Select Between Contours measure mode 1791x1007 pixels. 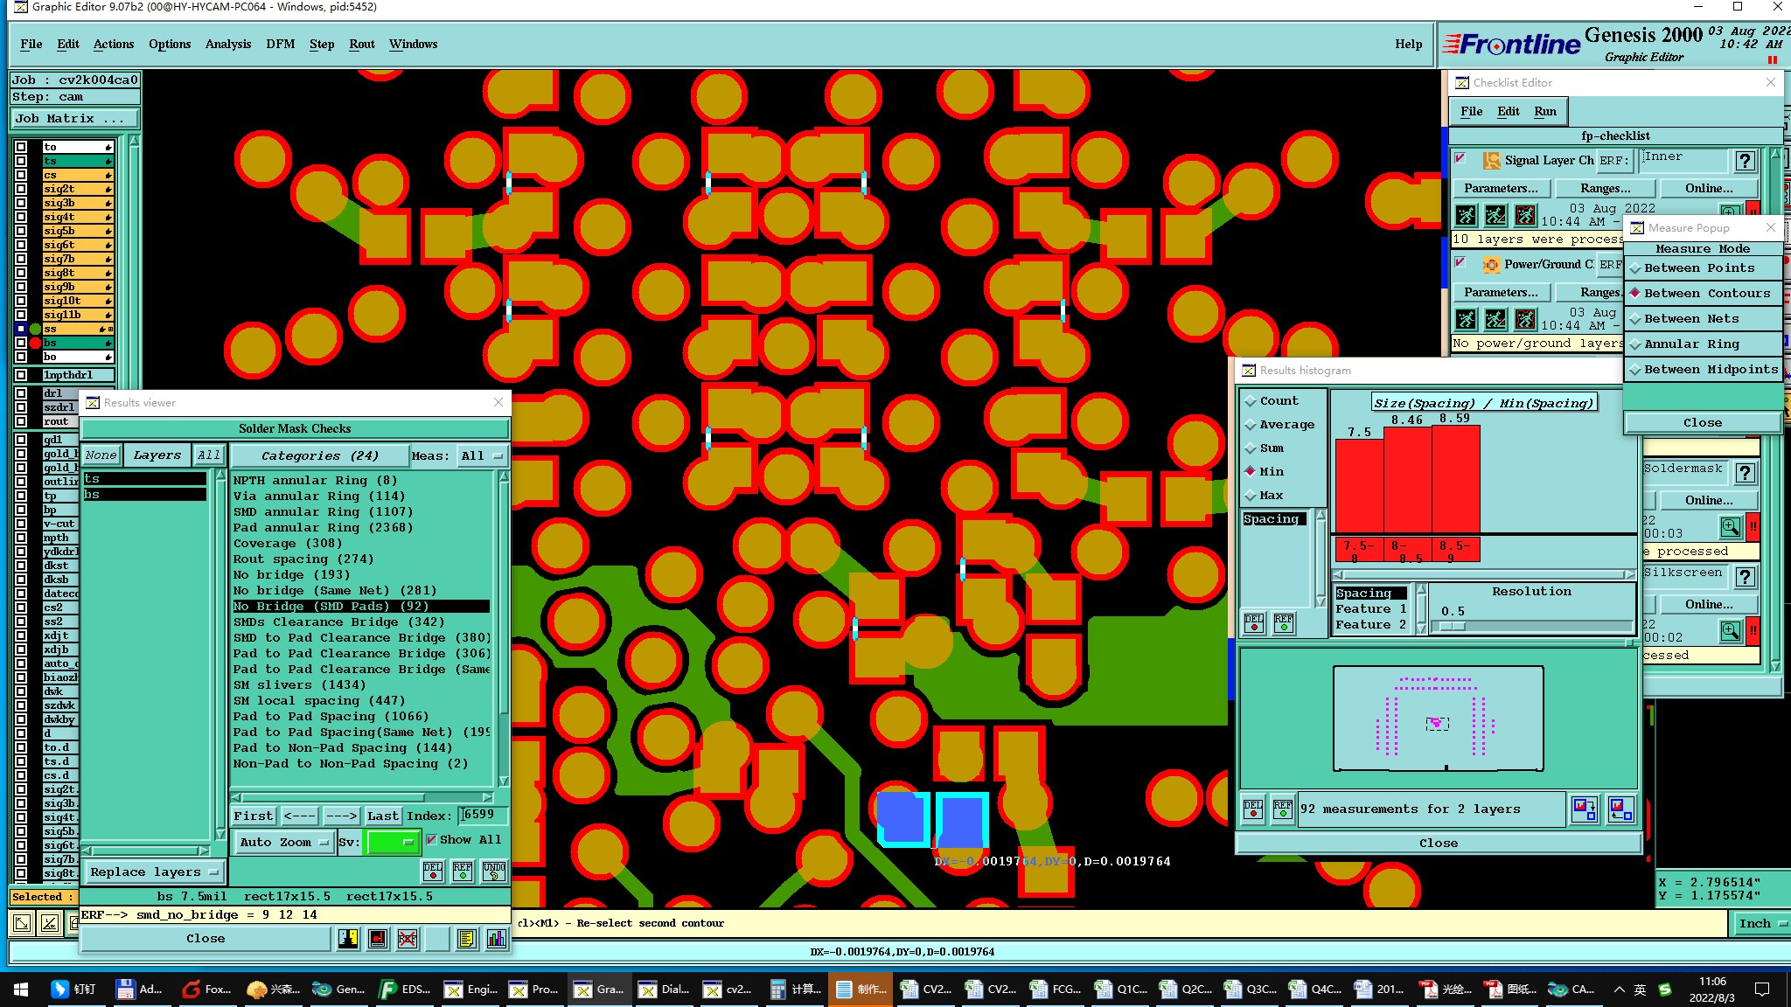pos(1702,294)
